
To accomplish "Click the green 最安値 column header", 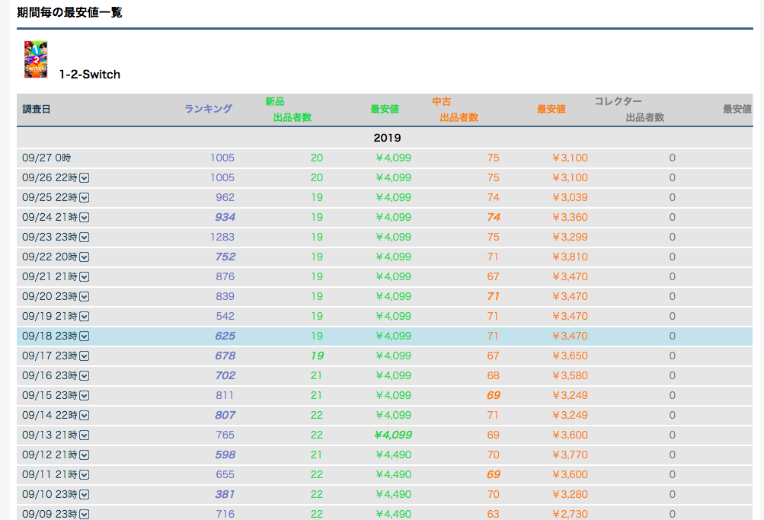I will point(385,109).
